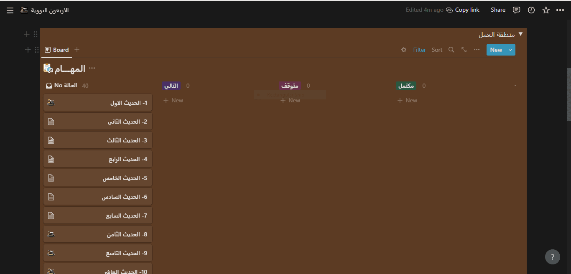Click the Filter option

click(419, 50)
